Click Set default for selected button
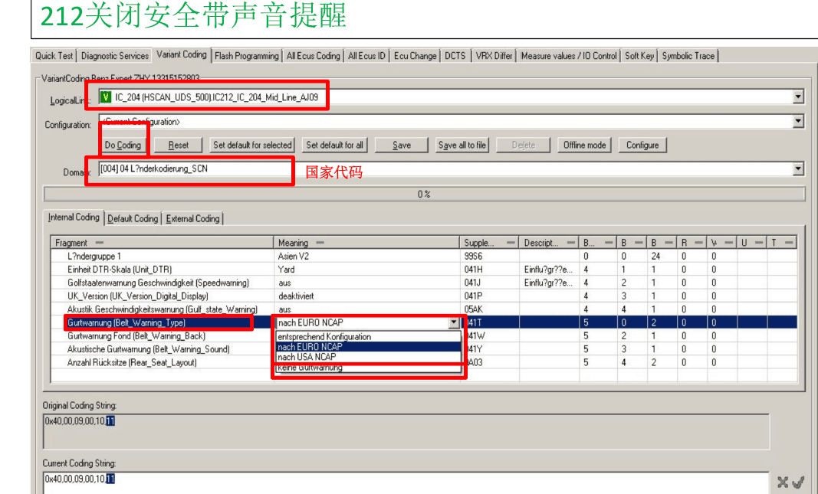 pyautogui.click(x=252, y=145)
